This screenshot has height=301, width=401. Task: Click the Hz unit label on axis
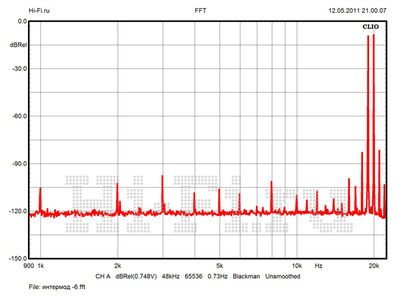point(319,266)
